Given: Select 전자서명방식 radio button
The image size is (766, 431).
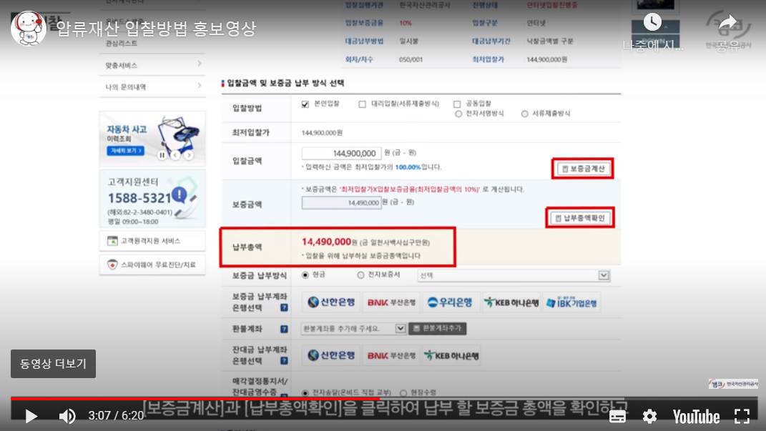Looking at the screenshot, I should pyautogui.click(x=458, y=114).
